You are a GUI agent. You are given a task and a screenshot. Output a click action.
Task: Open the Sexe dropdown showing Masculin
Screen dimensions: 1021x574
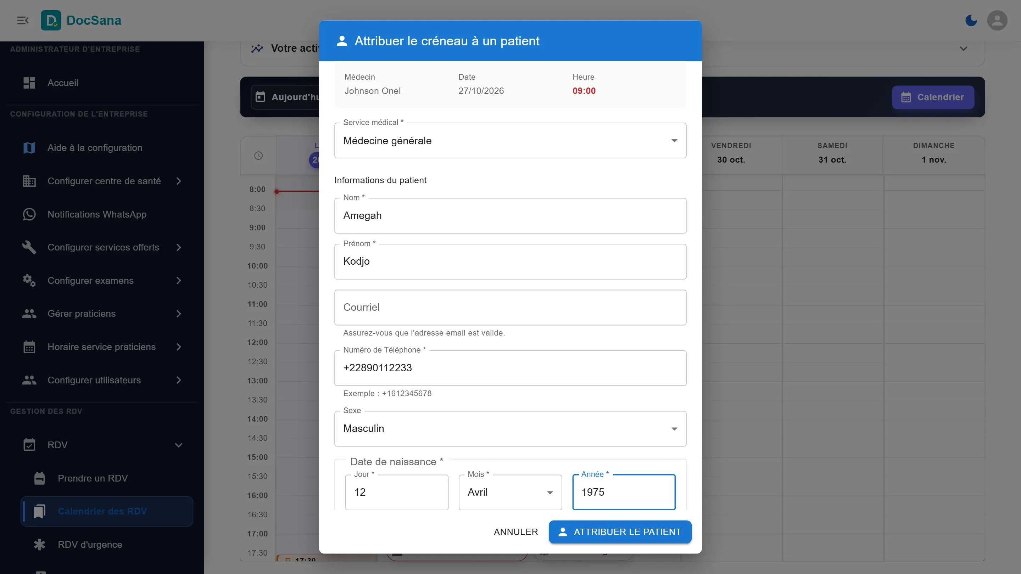click(510, 429)
